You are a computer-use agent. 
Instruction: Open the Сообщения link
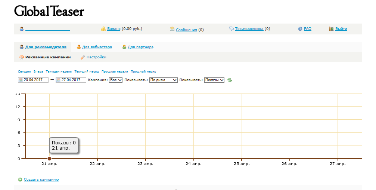(x=186, y=30)
